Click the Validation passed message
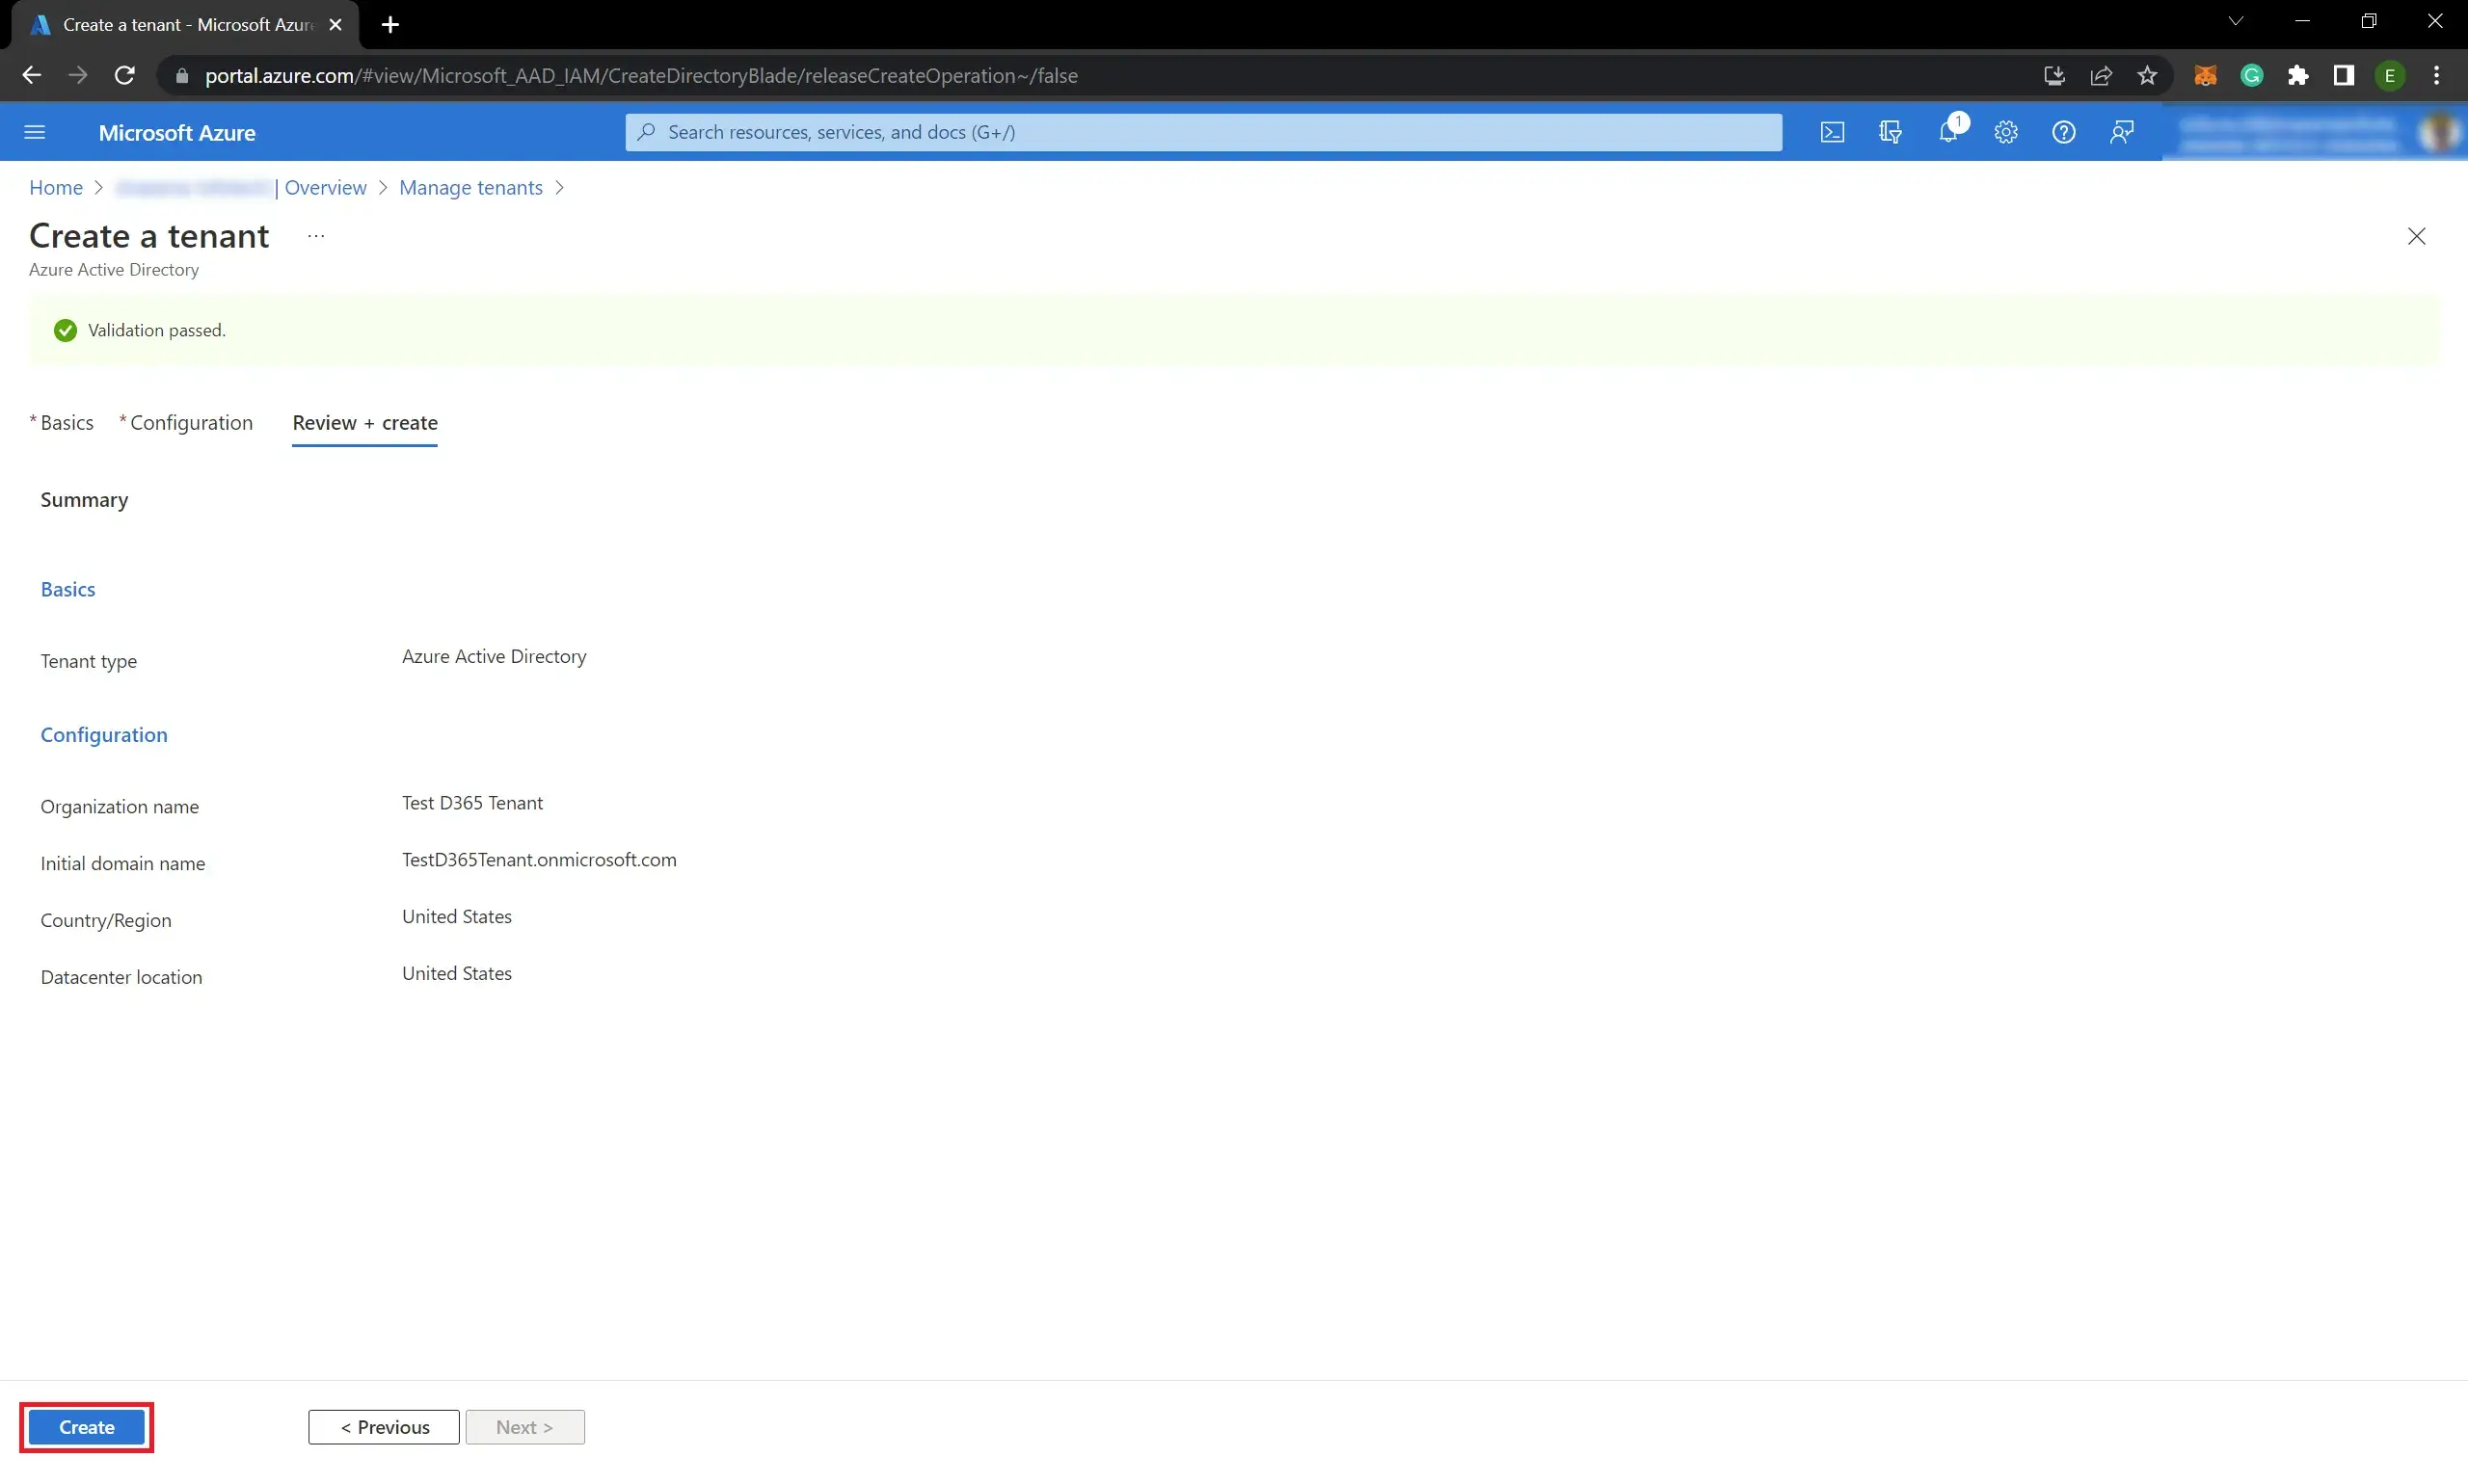This screenshot has width=2468, height=1484. pyautogui.click(x=157, y=331)
